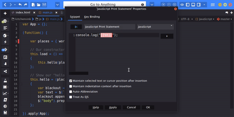234x117 pixels.
Task: Go back with the left chevron toolbar icon
Action: (x=5, y=5)
